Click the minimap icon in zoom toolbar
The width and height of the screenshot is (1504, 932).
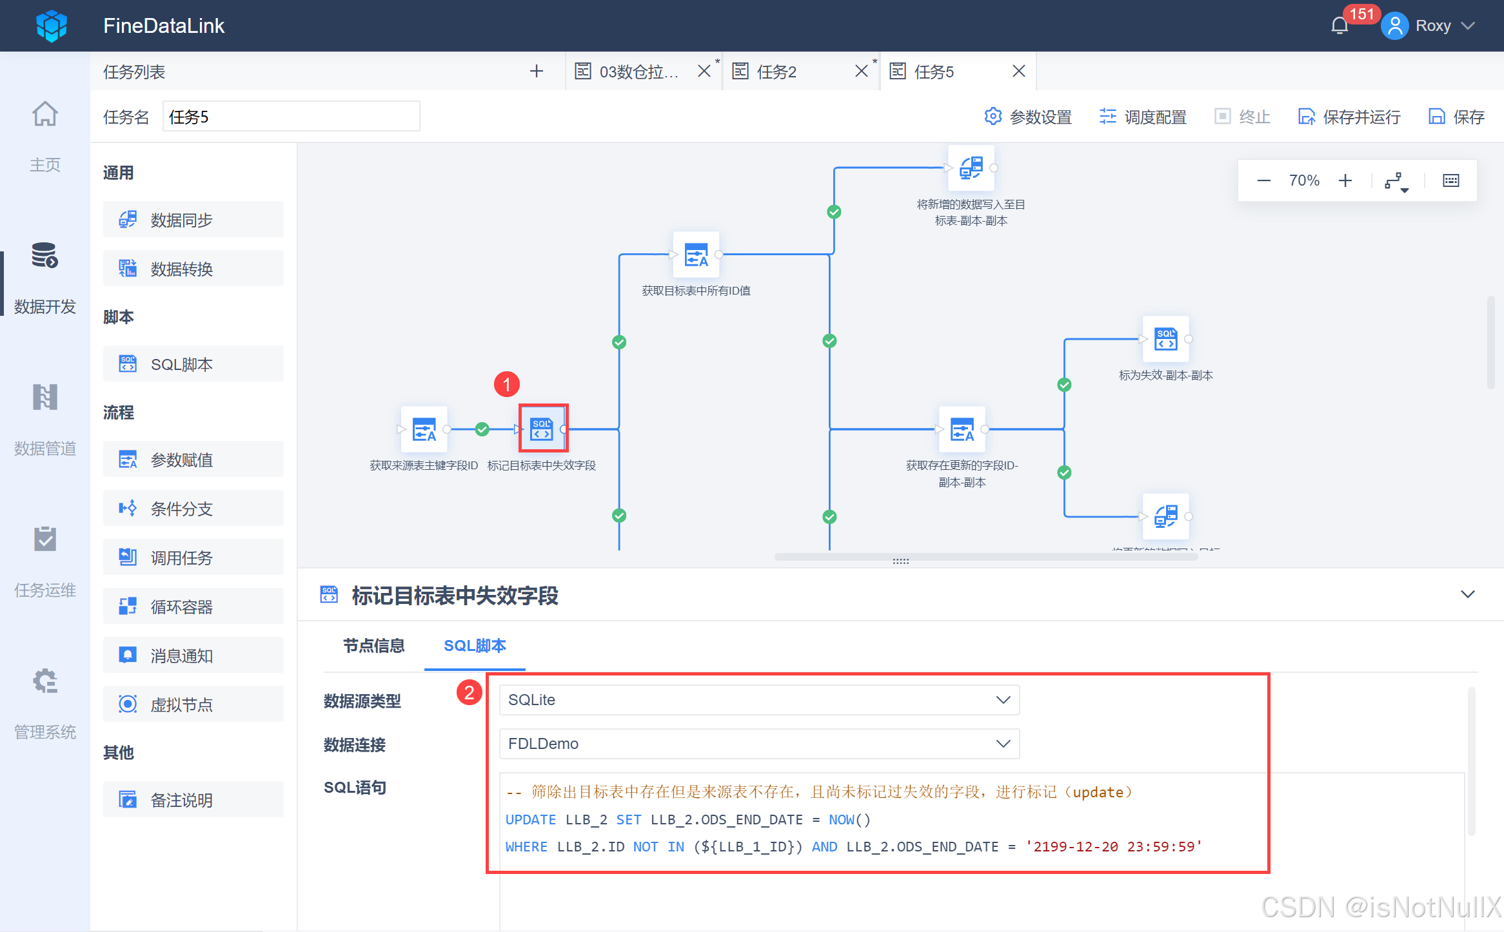pyautogui.click(x=1450, y=181)
